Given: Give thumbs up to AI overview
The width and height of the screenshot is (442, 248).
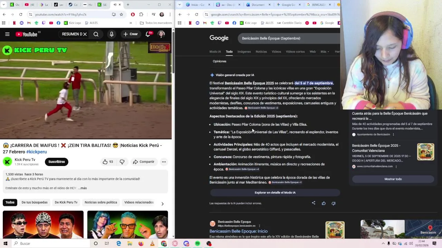Looking at the screenshot, I should tap(324, 203).
